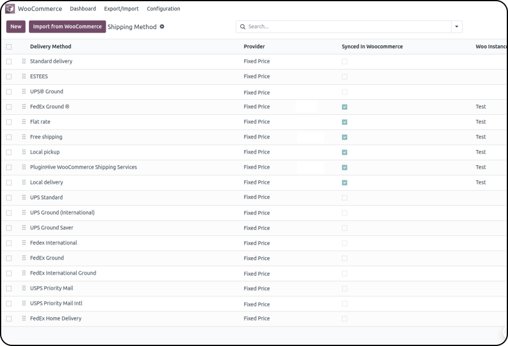Click the WooCommerce app logo icon
This screenshot has height=346, width=508.
[10, 8]
